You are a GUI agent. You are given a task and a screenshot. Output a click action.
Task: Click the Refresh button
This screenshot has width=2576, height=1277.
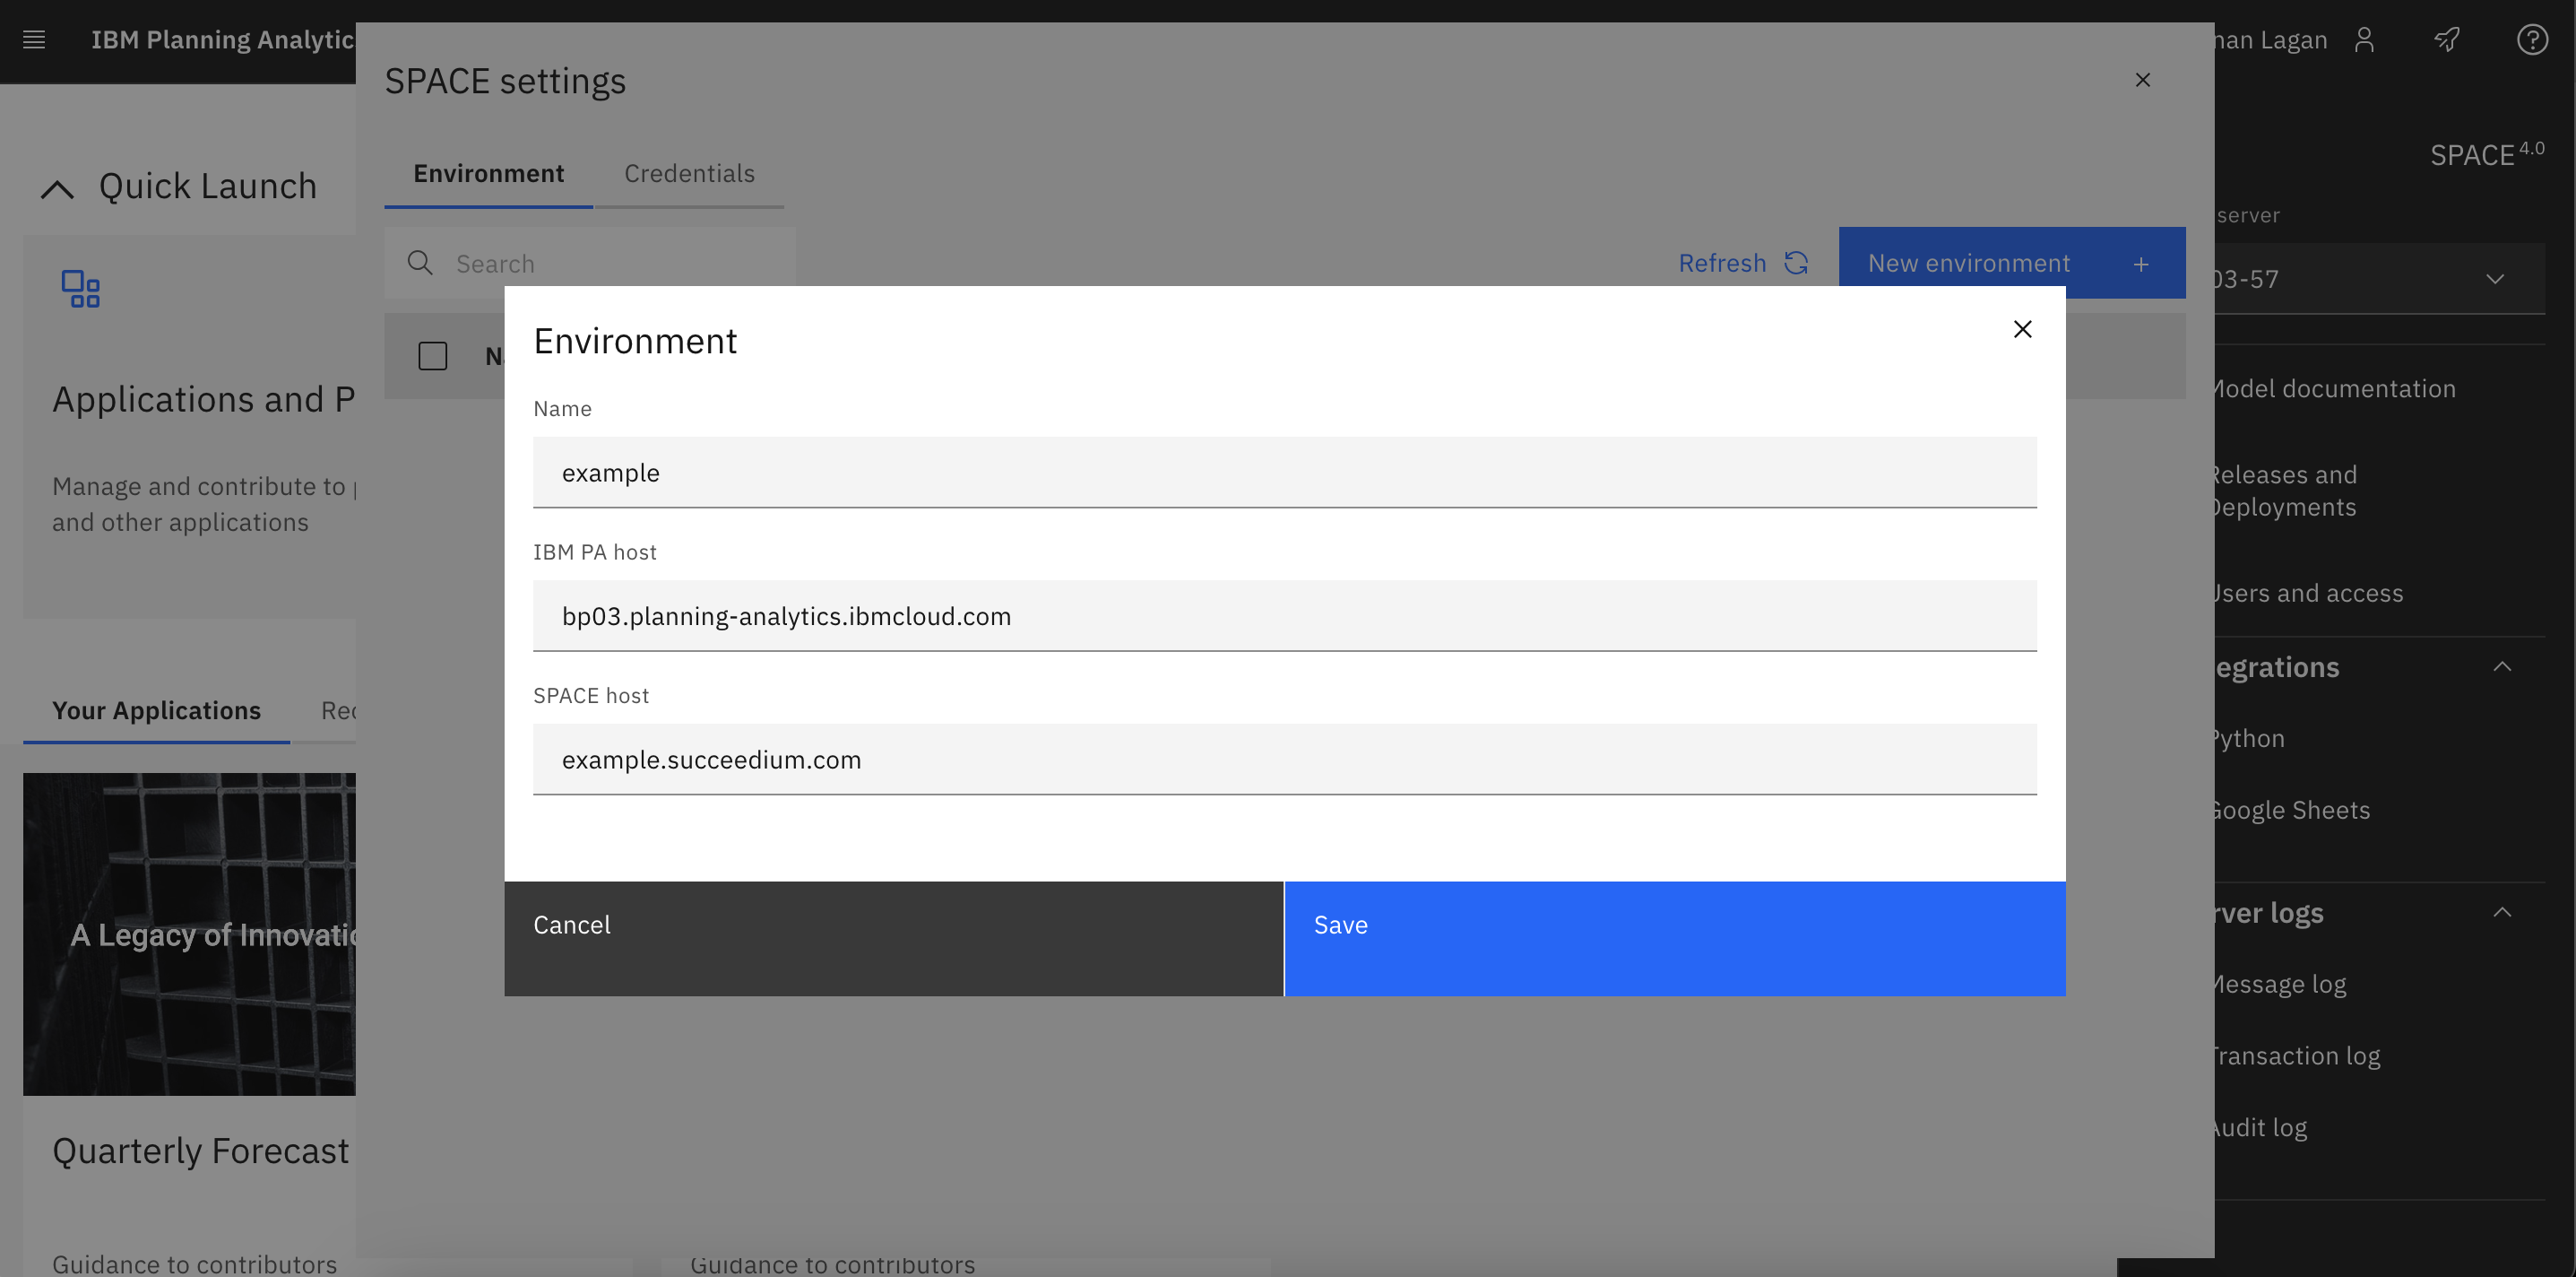1743,264
